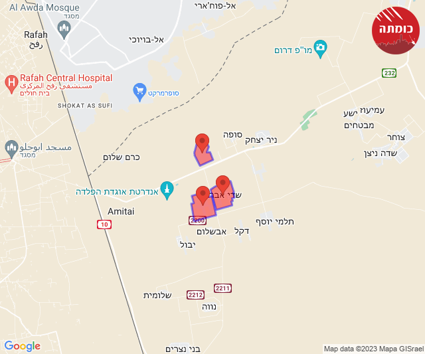
Task: Click the red alert pin near סופה
Action: tap(202, 143)
